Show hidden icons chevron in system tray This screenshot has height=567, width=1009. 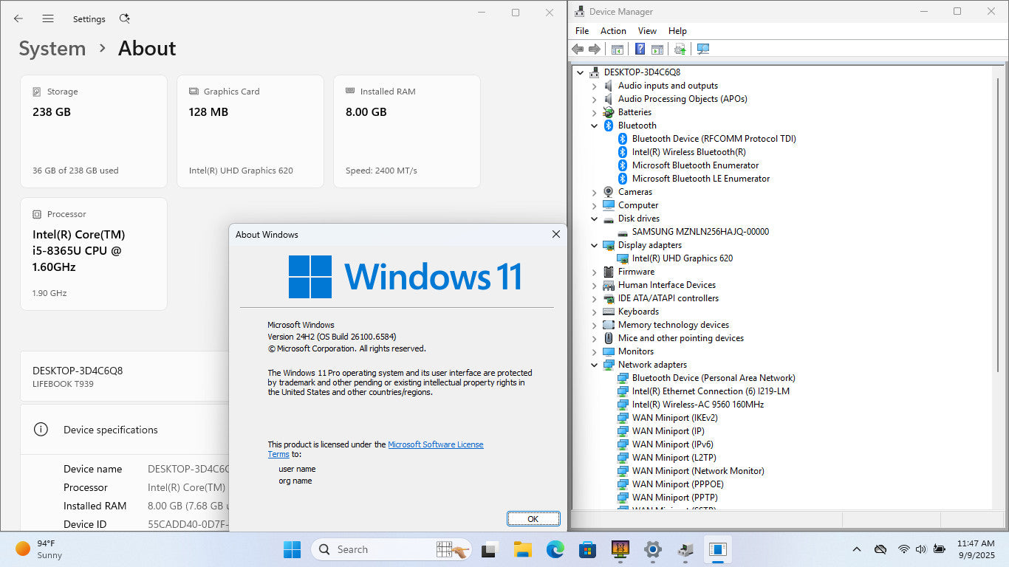857,549
